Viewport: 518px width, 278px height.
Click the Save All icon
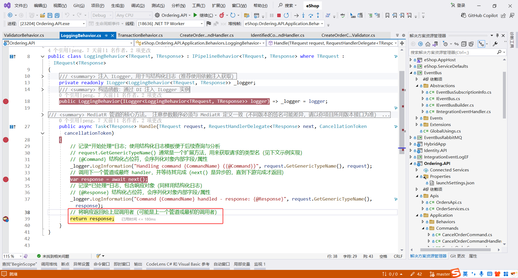coord(57,15)
